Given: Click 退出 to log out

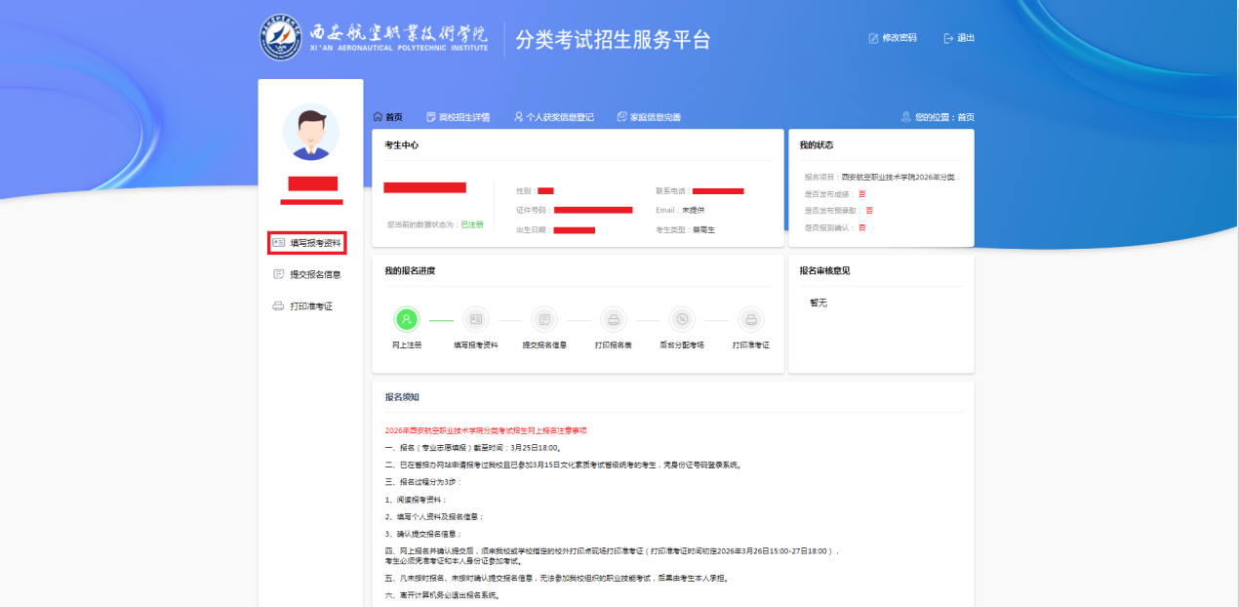Looking at the screenshot, I should click(959, 38).
